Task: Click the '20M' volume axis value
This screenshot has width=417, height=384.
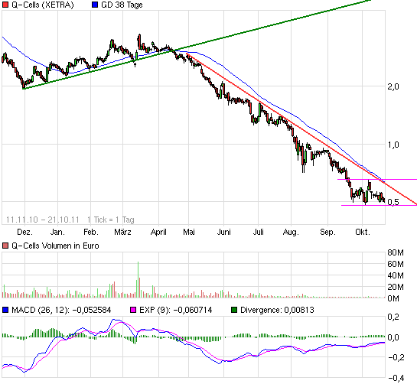Action: tap(396, 287)
